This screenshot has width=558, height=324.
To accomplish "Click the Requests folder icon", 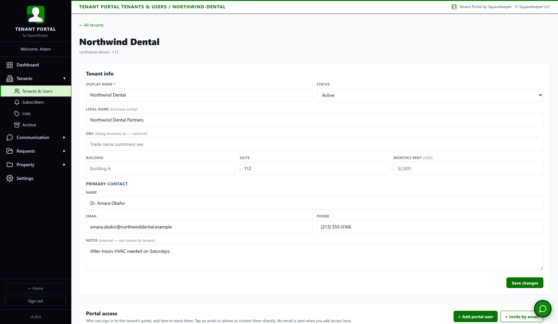I will tap(10, 151).
